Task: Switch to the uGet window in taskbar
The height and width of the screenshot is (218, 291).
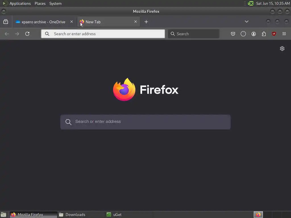Action: 129,215
